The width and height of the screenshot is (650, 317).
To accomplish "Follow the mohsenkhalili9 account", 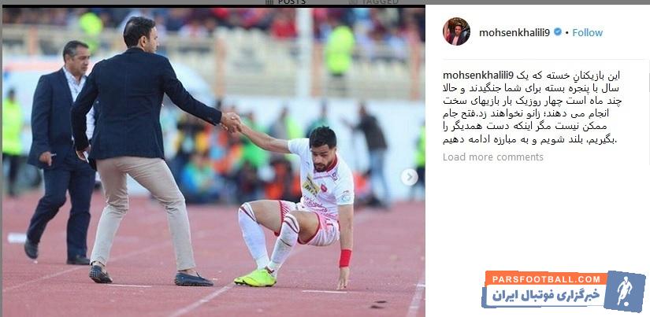I will pyautogui.click(x=588, y=33).
